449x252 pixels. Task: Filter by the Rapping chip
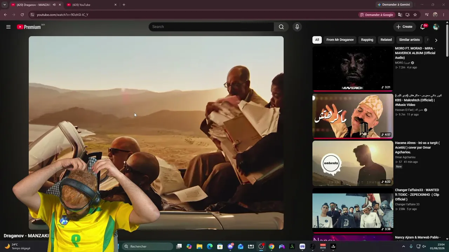(367, 40)
